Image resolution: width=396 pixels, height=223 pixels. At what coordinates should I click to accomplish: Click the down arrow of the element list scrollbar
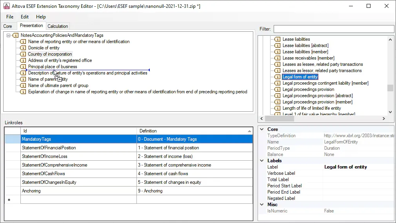[390, 112]
